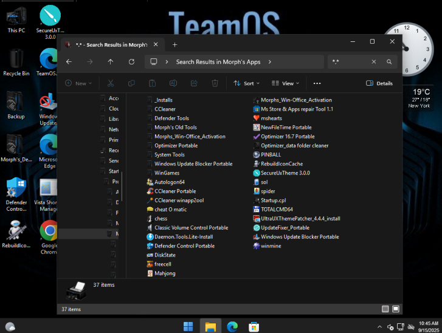The width and height of the screenshot is (442, 333).
Task: Select Daemon.Tools.Lite-Install file
Action: click(180, 237)
